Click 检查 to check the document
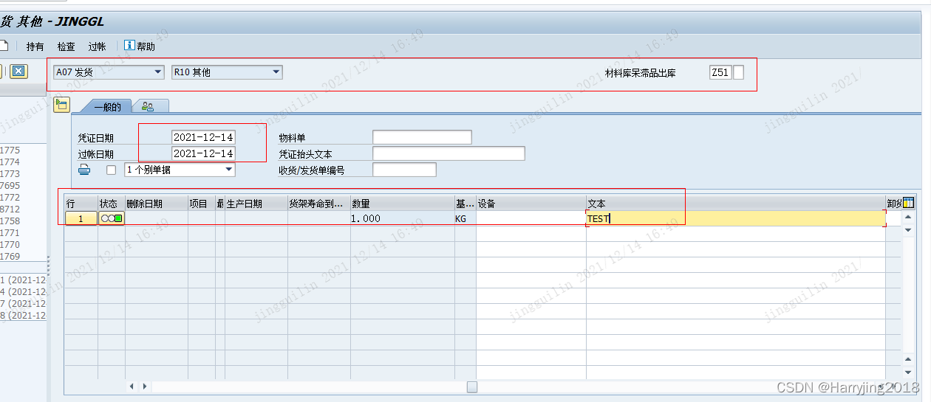Screen dimensions: 931x402 tap(66, 46)
